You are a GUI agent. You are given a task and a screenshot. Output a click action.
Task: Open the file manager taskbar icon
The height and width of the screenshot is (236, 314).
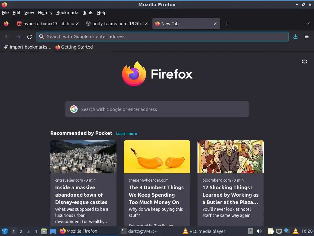pyautogui.click(x=44, y=231)
